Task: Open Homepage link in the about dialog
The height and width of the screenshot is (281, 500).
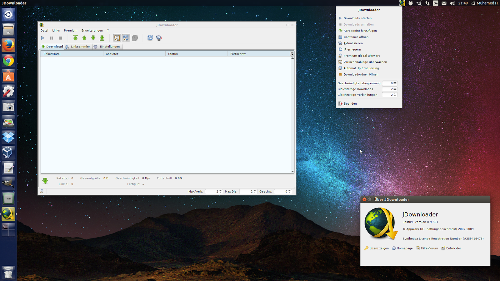Action: point(402,248)
